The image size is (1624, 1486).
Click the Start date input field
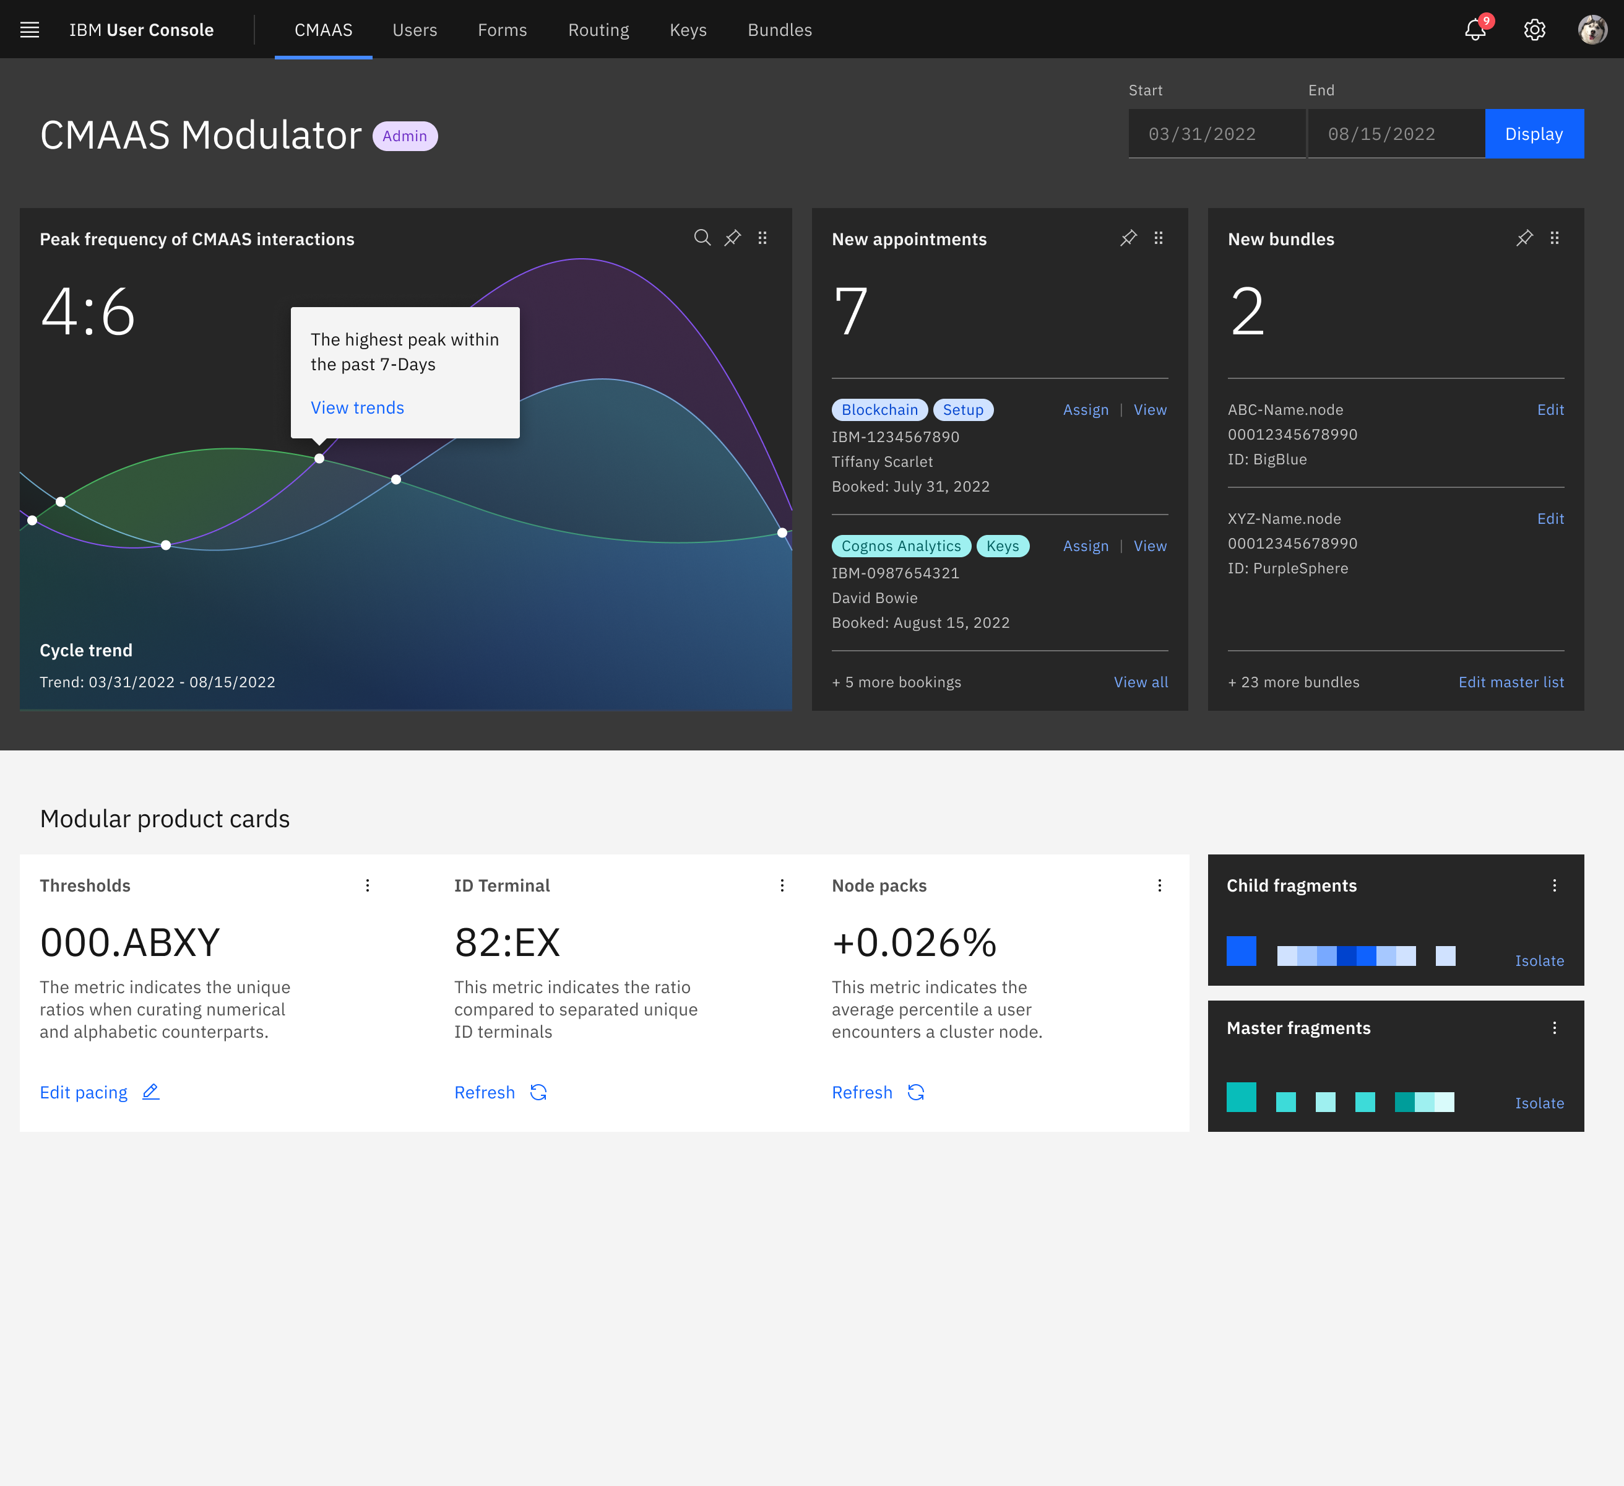[1216, 133]
